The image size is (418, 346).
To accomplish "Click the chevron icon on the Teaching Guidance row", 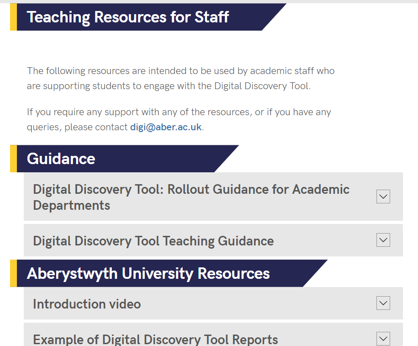I will (x=383, y=240).
